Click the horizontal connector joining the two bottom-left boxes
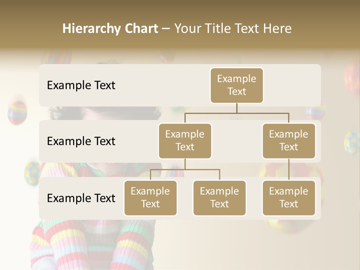This screenshot has height=270, width=360. click(x=185, y=169)
